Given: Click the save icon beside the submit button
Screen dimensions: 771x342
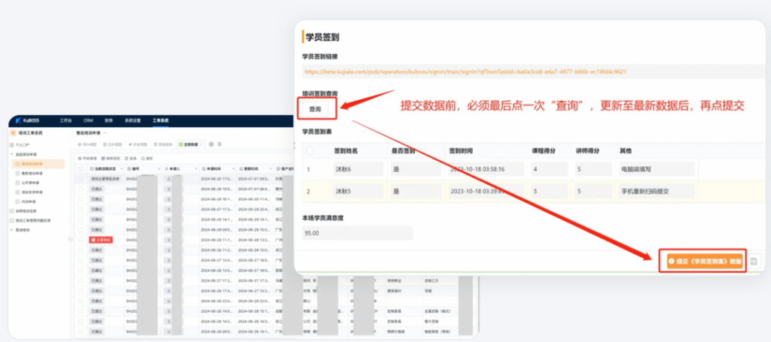Looking at the screenshot, I should pyautogui.click(x=754, y=261).
